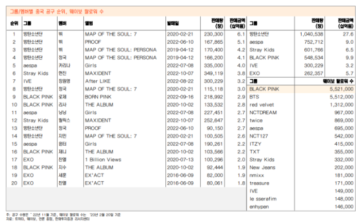
Task: Click follower count 1,312,000
Action: [x=341, y=105]
